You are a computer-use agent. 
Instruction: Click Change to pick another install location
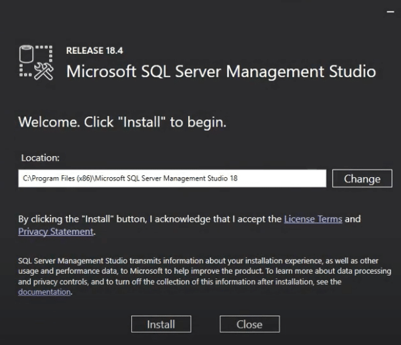click(362, 178)
